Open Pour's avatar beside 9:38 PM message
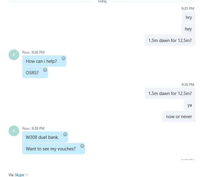 (14, 131)
